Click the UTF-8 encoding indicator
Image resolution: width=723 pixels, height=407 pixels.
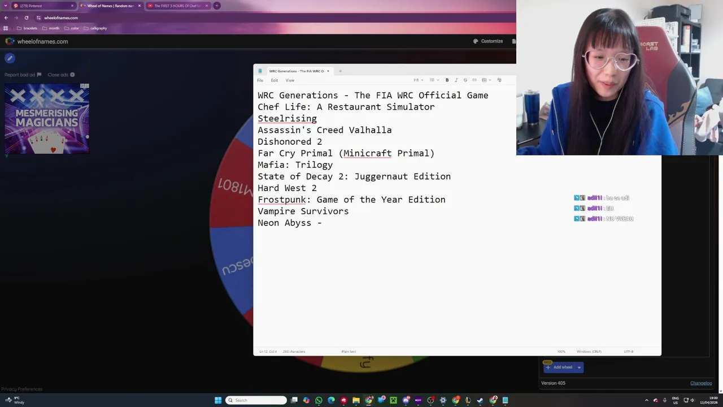(629, 352)
